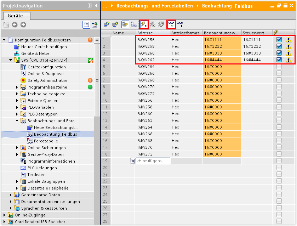This screenshot has width=297, height=226.
Task: Click the 'Monitor once now' glasses icon
Action: (x=180, y=24)
